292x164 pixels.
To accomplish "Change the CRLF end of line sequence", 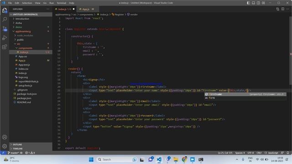I will click(259, 153).
